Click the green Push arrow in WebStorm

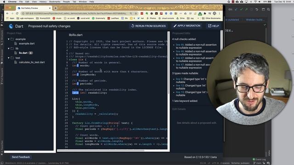pyautogui.click(x=246, y=9)
